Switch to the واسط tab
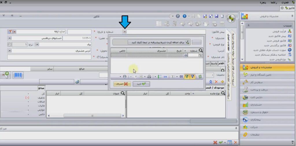Screen dimensions: 296x146 214,63
